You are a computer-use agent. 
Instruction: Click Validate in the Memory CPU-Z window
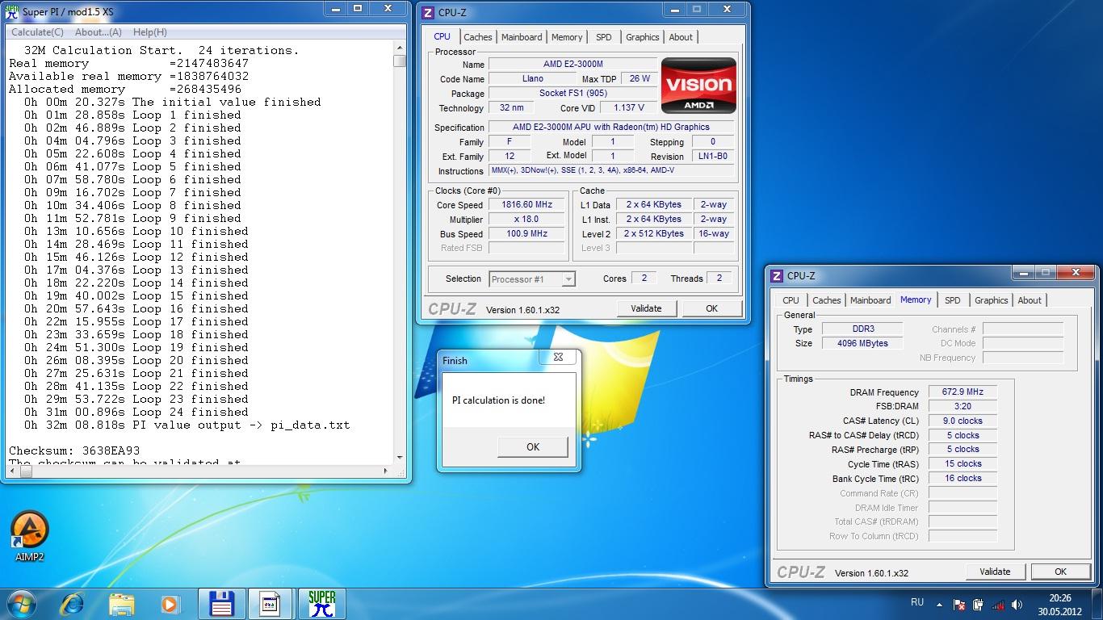[x=995, y=572]
